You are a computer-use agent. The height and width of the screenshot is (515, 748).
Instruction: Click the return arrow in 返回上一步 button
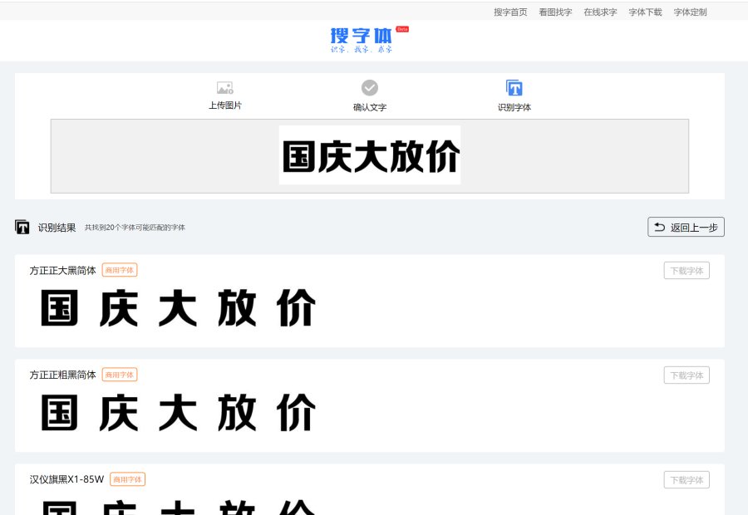pos(660,227)
